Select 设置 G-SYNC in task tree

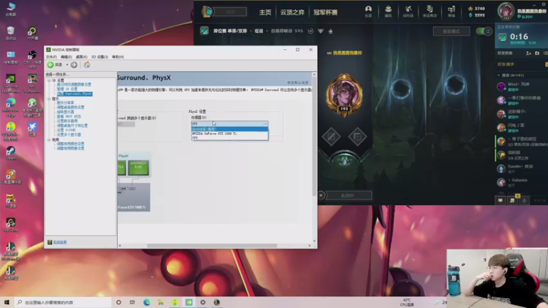tap(66, 130)
